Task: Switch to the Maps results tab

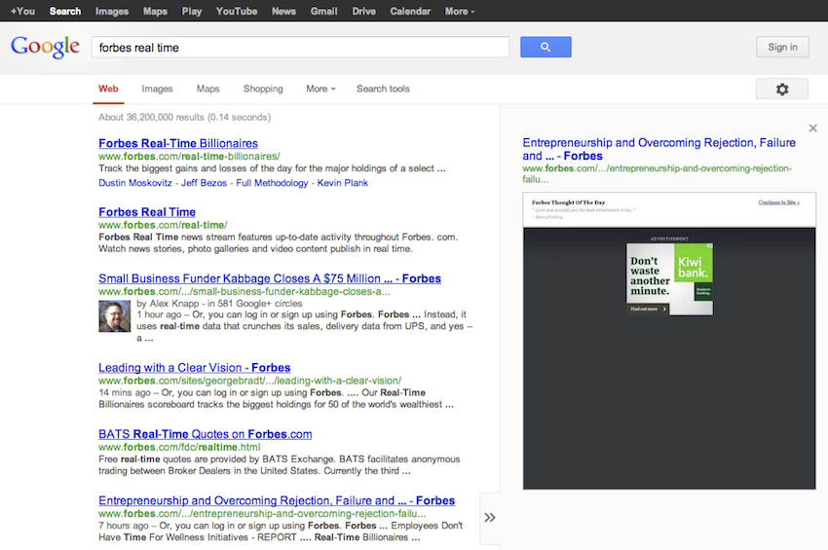Action: (x=208, y=89)
